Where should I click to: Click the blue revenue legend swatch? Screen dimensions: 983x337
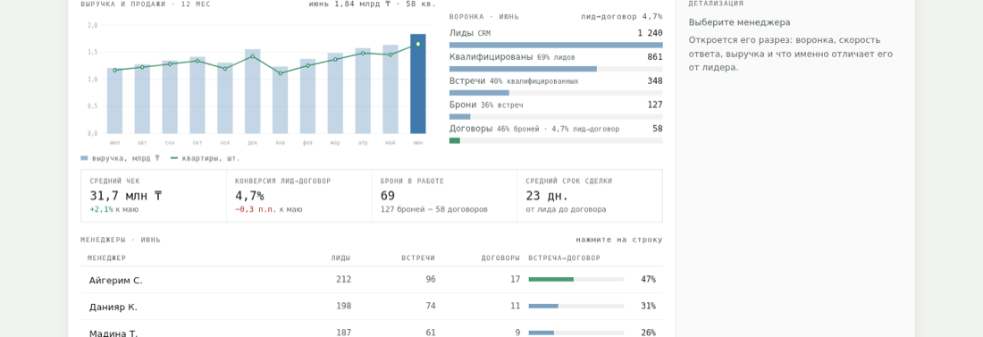[x=84, y=159]
